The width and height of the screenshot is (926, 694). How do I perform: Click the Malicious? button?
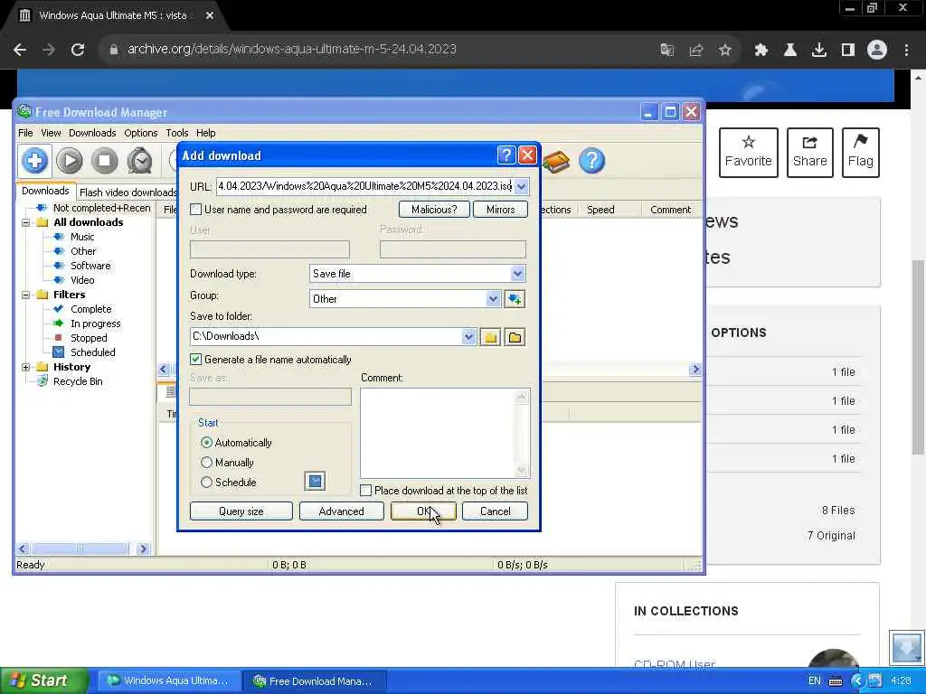pos(434,210)
